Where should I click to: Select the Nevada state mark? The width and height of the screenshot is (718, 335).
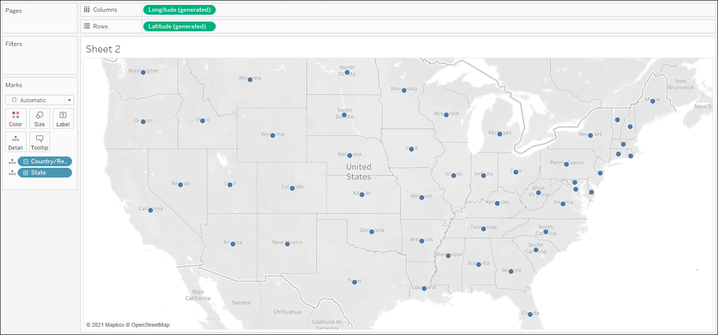(x=181, y=185)
